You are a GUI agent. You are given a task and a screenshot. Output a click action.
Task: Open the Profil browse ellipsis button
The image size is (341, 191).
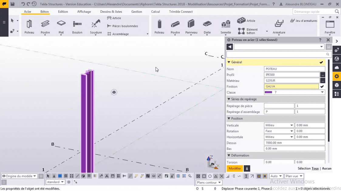pos(322,75)
